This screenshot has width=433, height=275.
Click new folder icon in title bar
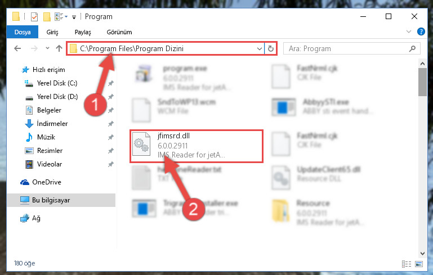click(x=47, y=17)
